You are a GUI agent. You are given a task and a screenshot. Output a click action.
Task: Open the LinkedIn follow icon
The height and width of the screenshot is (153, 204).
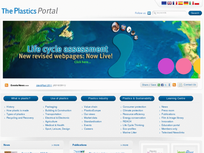point(149,13)
